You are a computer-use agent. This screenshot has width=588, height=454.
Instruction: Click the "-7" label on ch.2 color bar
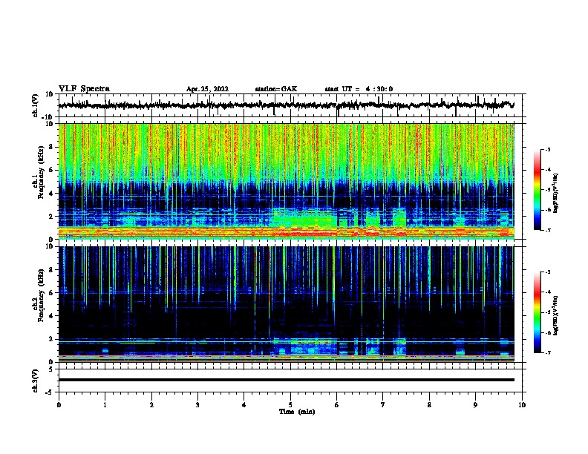(x=548, y=352)
